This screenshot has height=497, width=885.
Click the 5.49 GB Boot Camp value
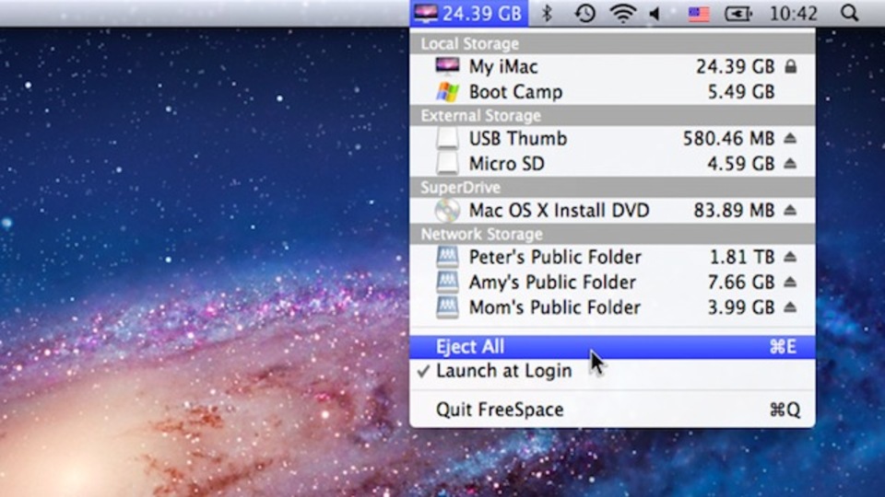[741, 92]
